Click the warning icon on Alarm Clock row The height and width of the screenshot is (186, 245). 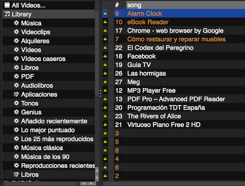105,13
